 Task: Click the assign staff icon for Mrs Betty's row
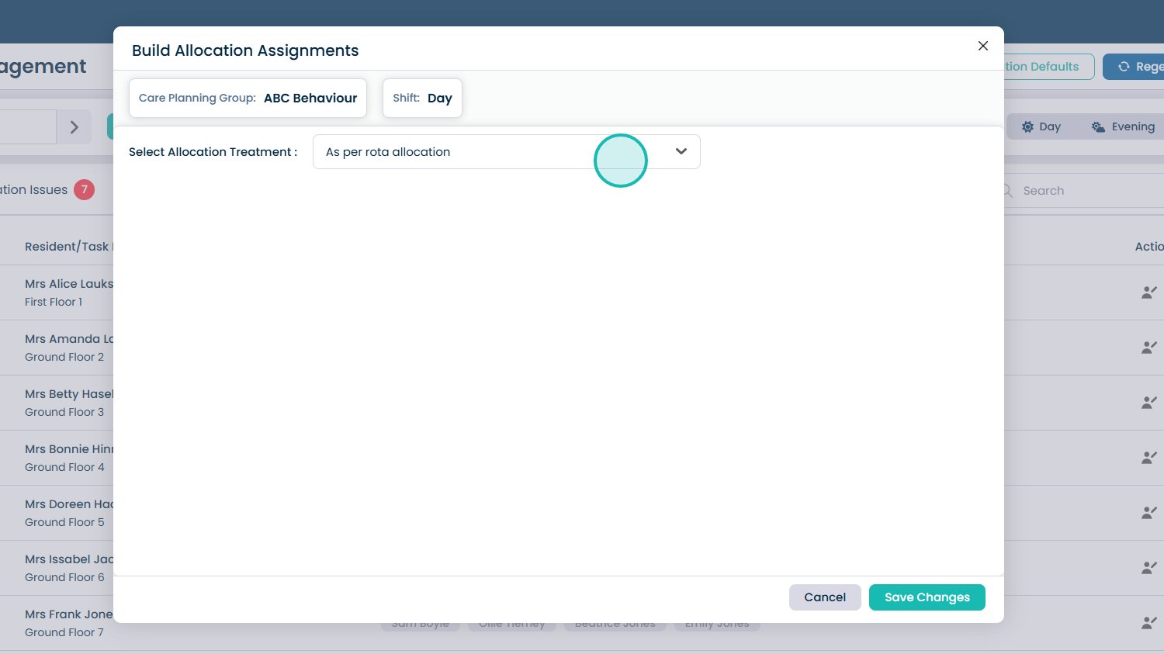[1149, 403]
